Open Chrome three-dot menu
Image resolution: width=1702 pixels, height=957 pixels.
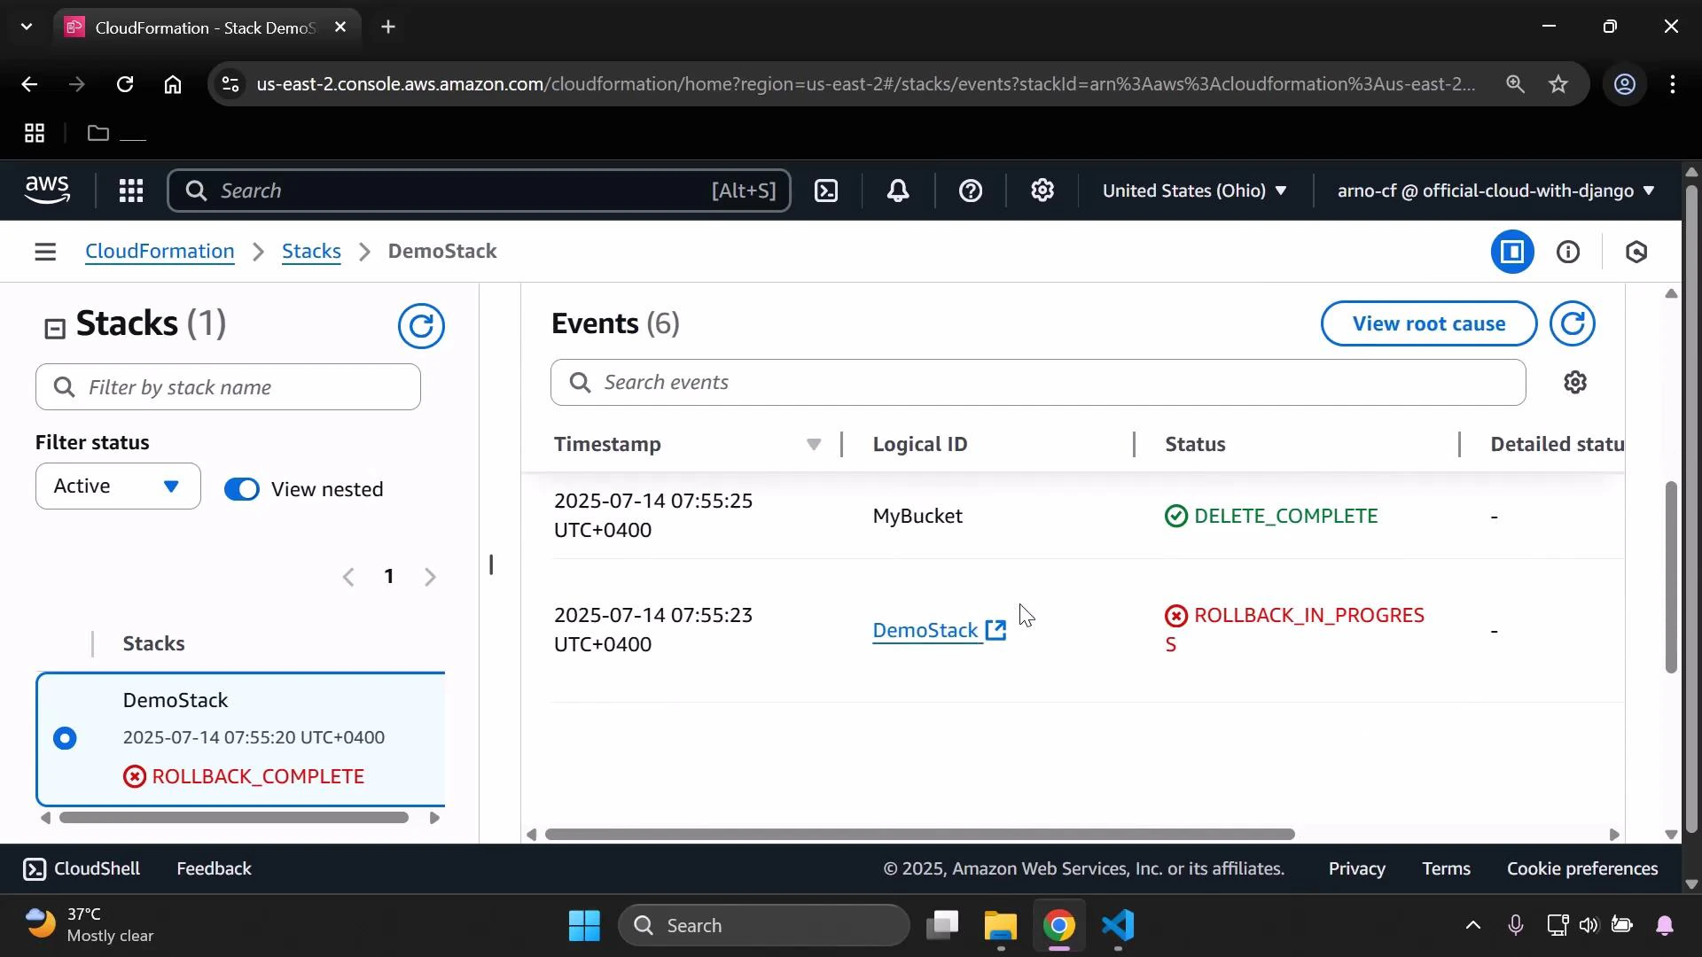(1673, 84)
